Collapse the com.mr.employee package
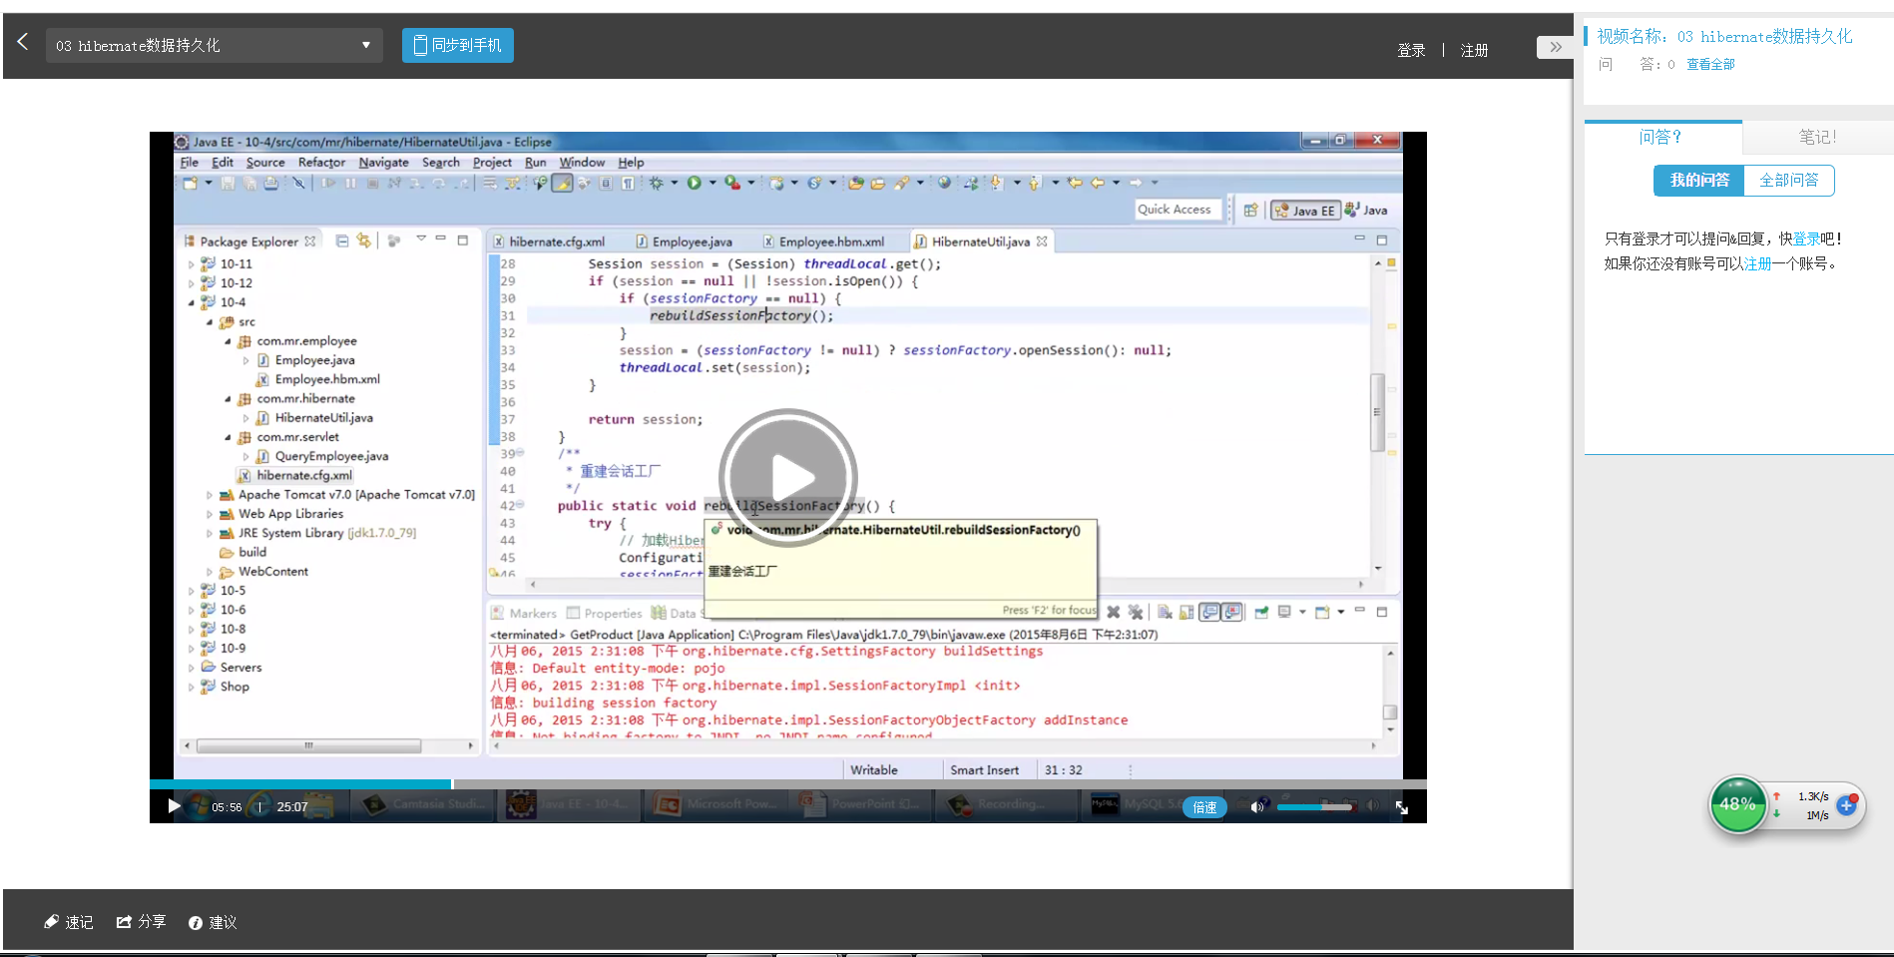 coord(228,341)
